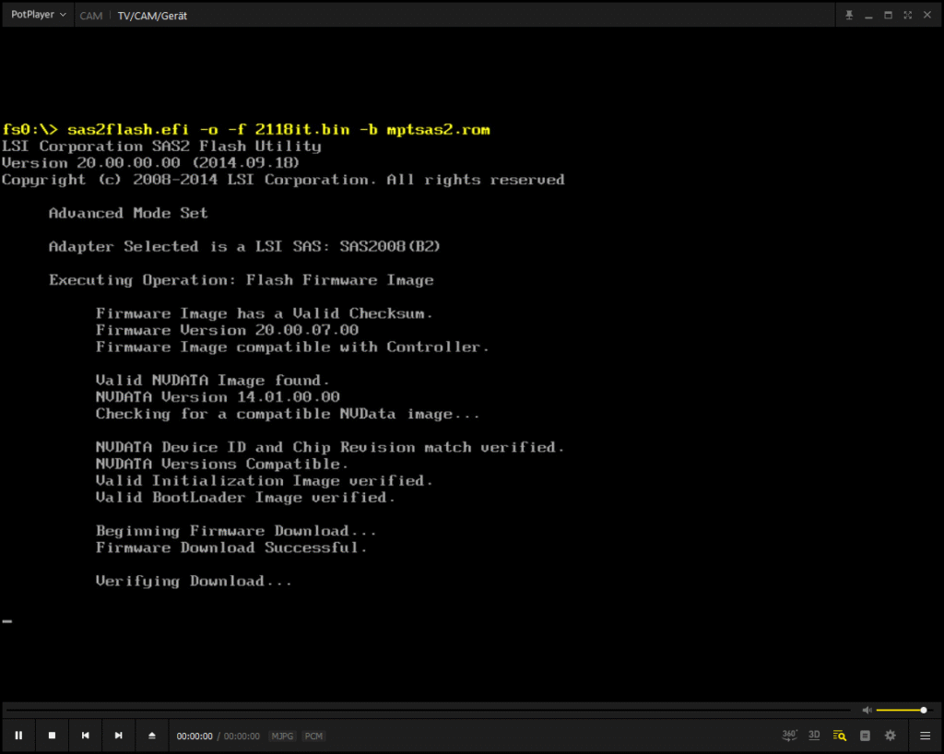Mute audio via the speaker icon
The image size is (944, 754).
point(867,710)
